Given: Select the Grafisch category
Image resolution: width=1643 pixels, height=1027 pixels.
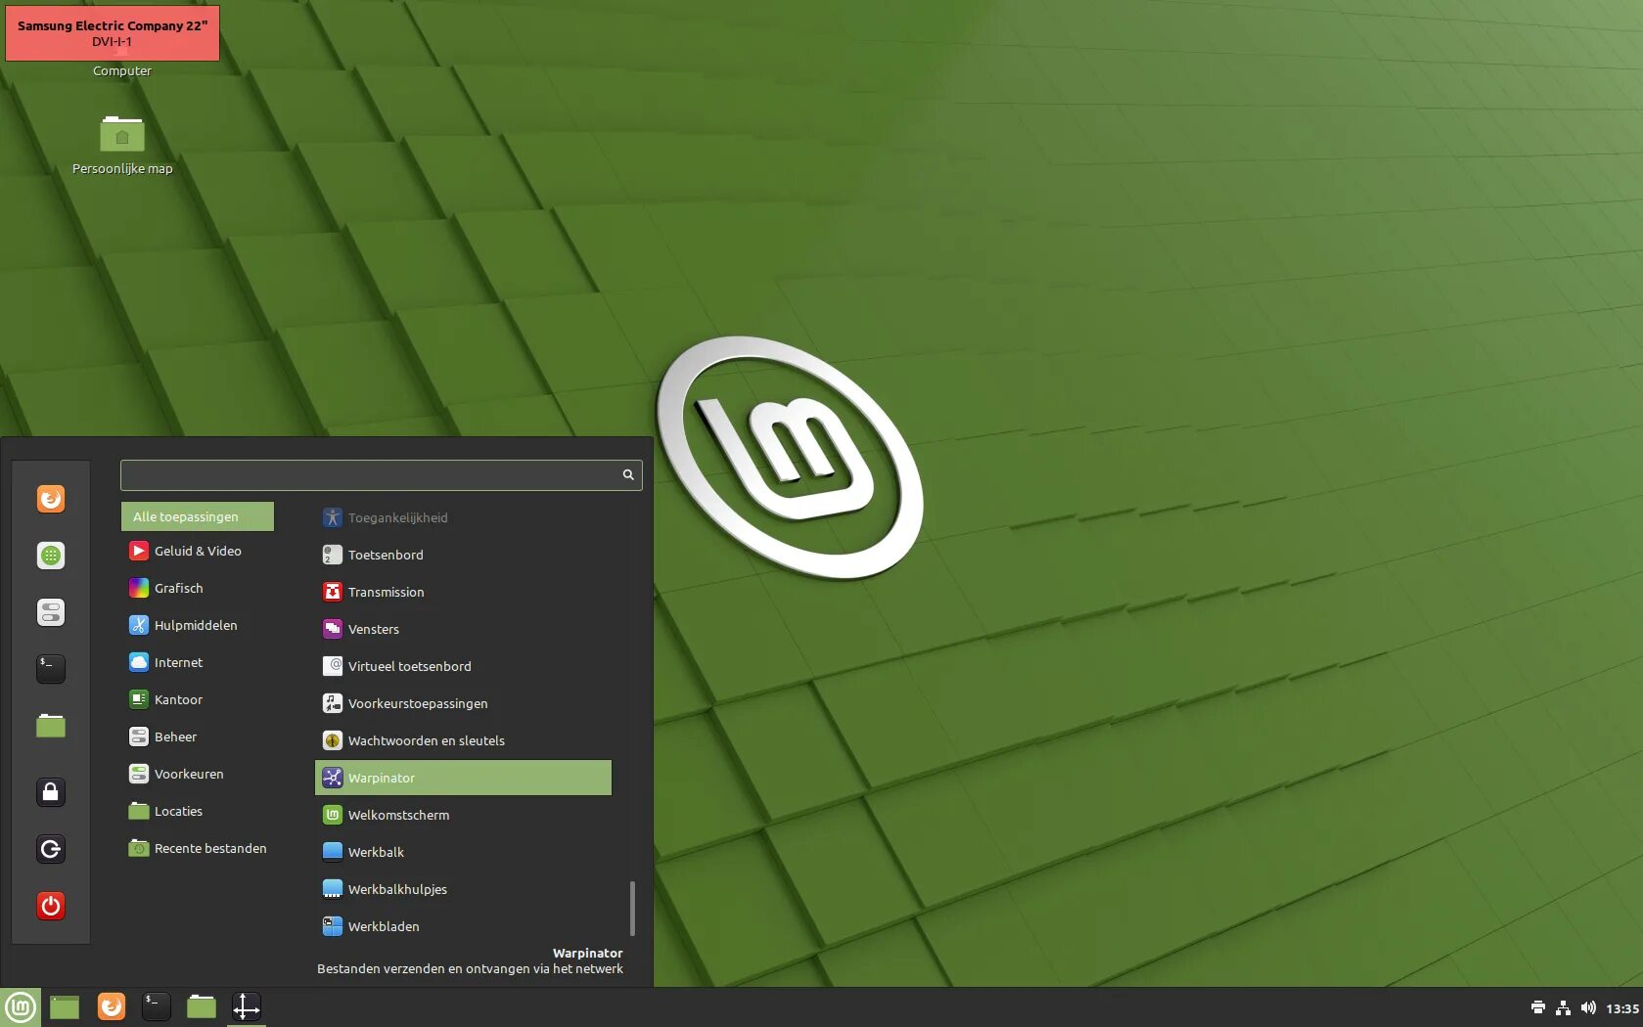Looking at the screenshot, I should (x=178, y=588).
